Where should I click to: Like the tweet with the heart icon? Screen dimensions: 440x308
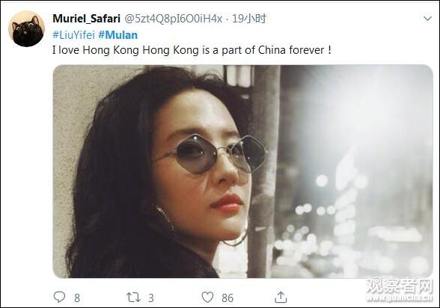coord(208,297)
